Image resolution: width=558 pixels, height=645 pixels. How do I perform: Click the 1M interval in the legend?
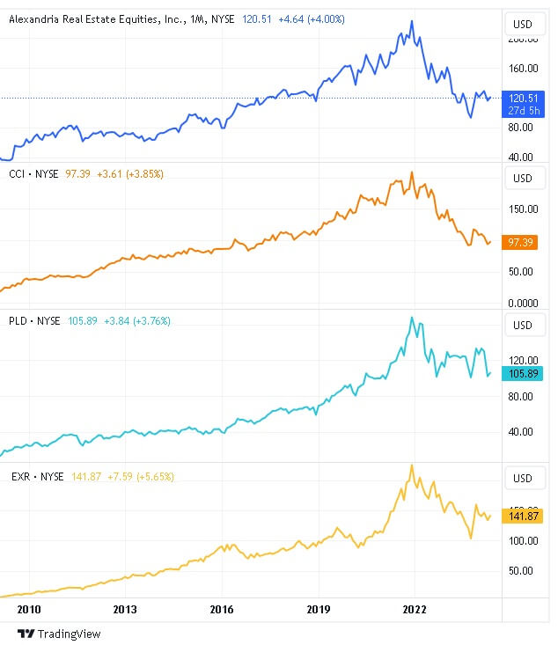click(x=196, y=18)
